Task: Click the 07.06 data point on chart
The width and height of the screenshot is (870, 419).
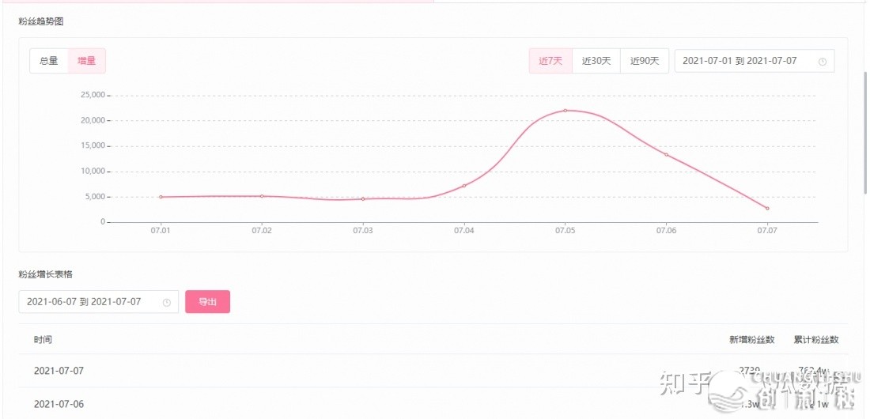Action: [666, 155]
